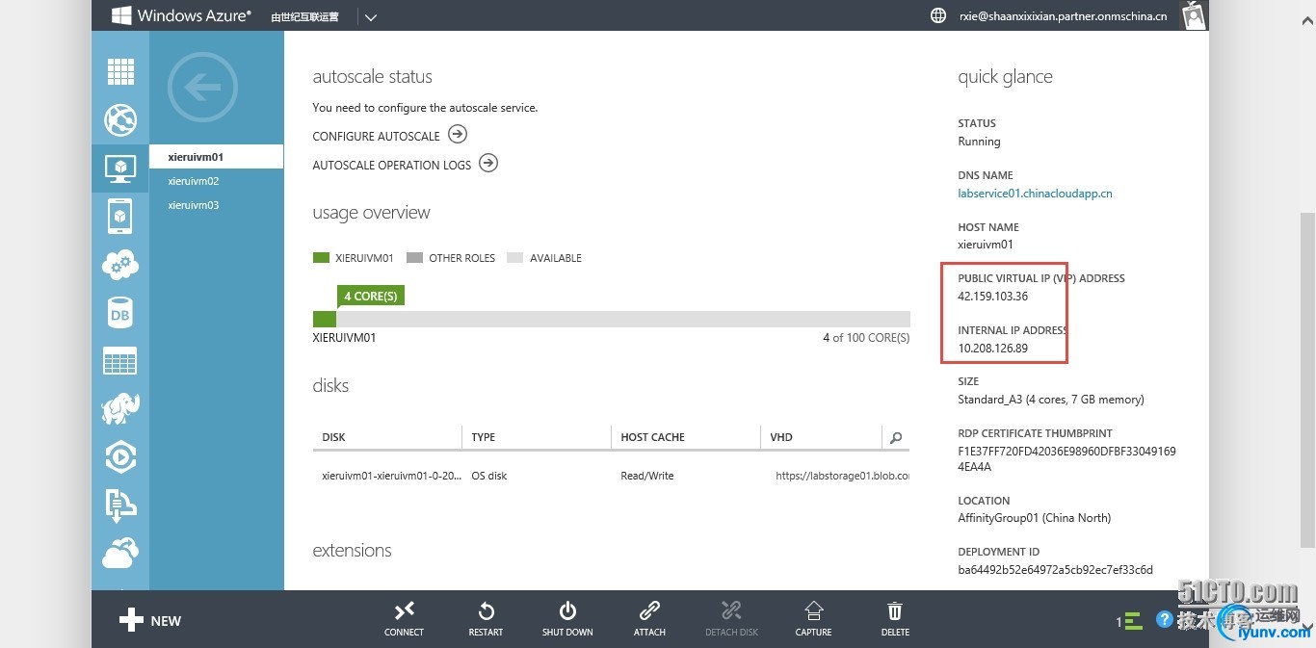Open SQL Databases from the DB sidebar icon

tap(120, 313)
